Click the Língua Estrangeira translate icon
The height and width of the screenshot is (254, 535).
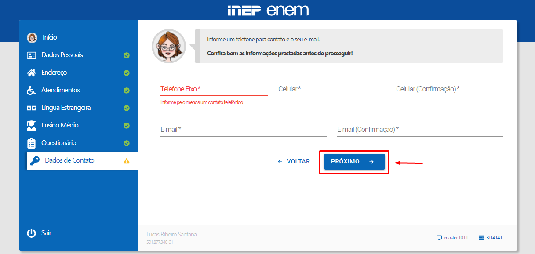31,108
